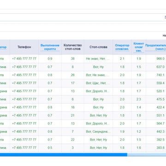This screenshot has height=166, width=166.
Task: Click stop-word count 21
Action: (x=73, y=115)
